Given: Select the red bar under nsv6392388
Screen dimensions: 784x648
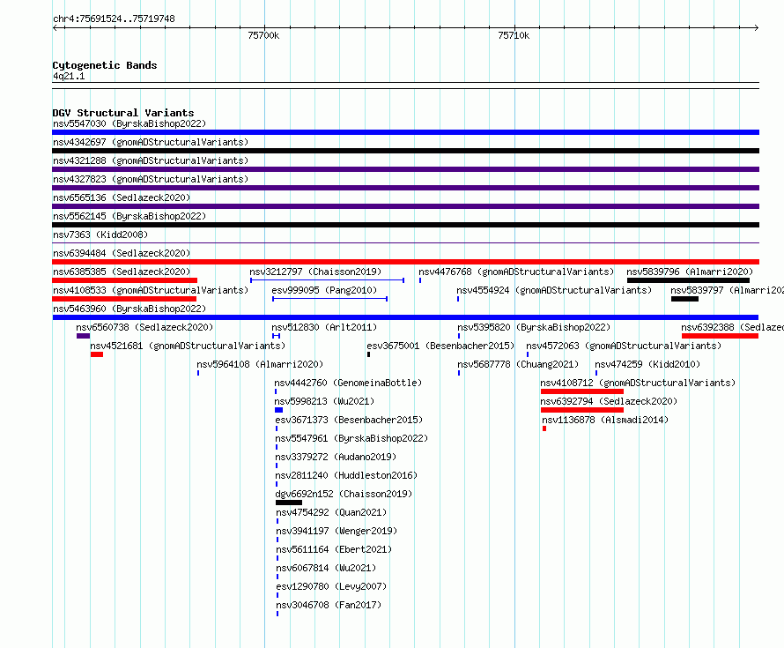Looking at the screenshot, I should click(x=720, y=336).
